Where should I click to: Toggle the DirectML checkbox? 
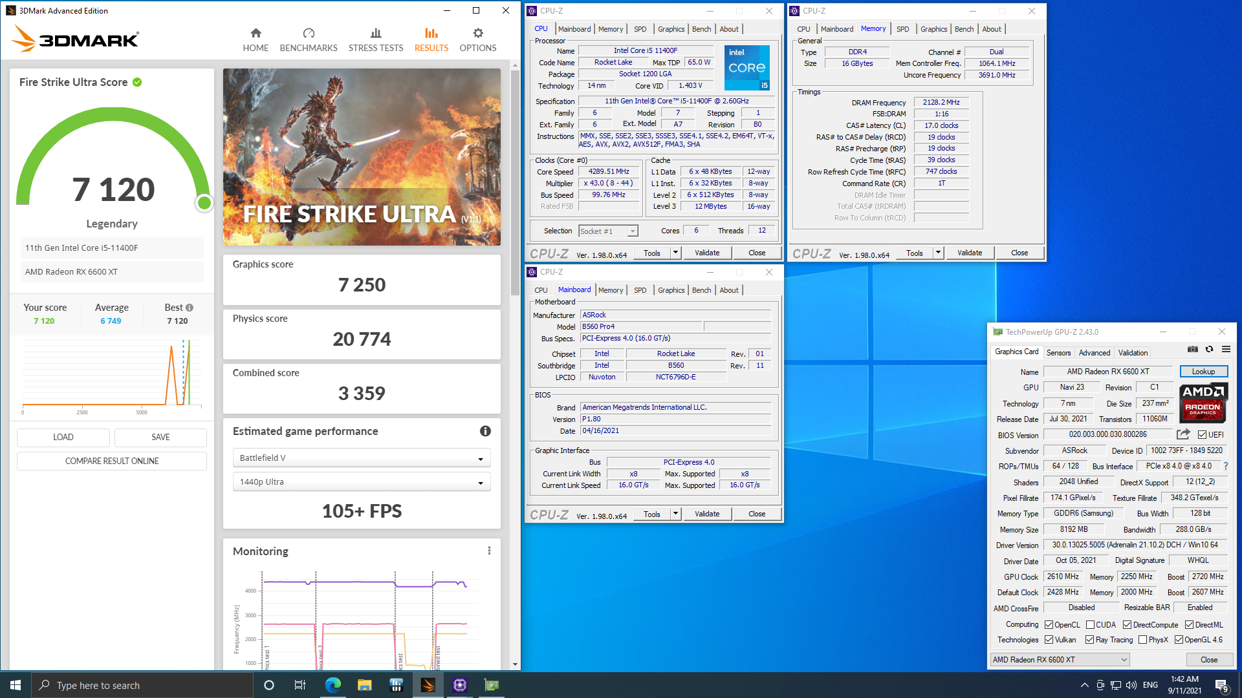[1189, 625]
